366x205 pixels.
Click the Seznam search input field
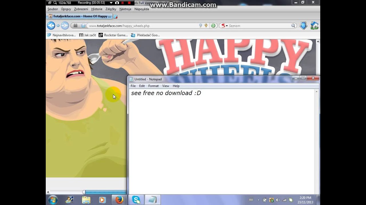pyautogui.click(x=259, y=26)
